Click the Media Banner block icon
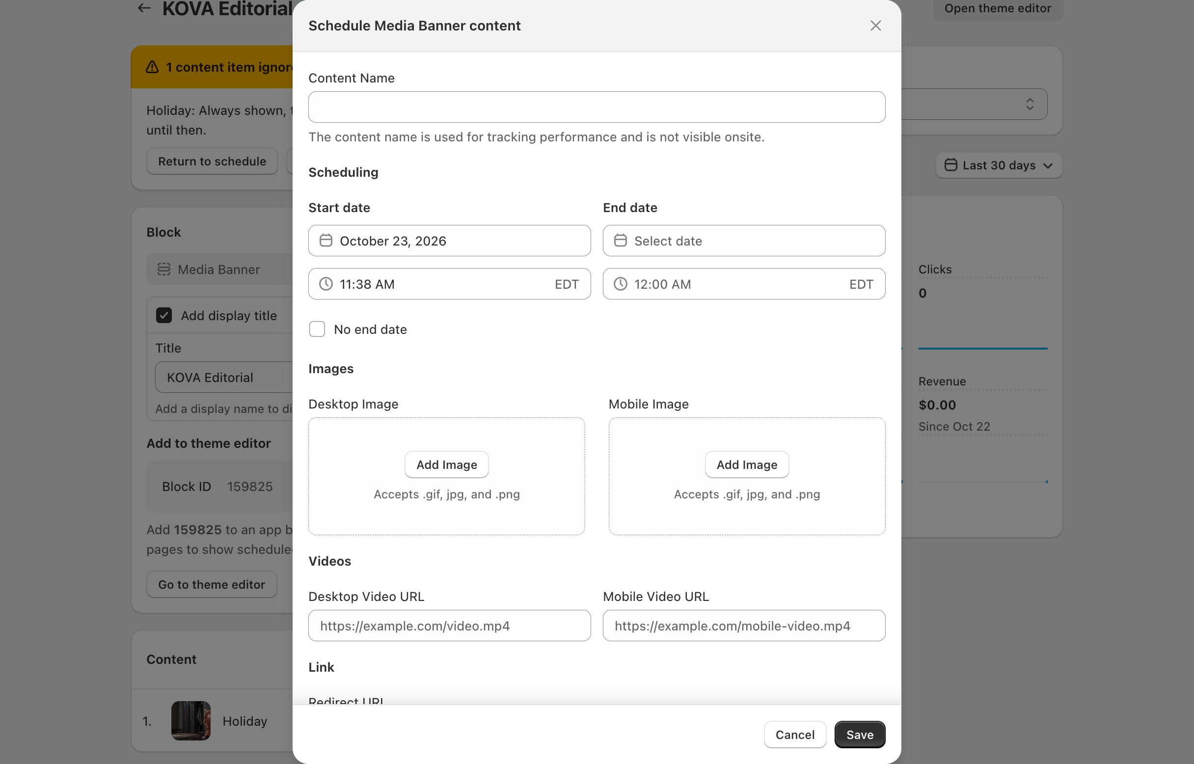This screenshot has width=1194, height=764. click(163, 270)
